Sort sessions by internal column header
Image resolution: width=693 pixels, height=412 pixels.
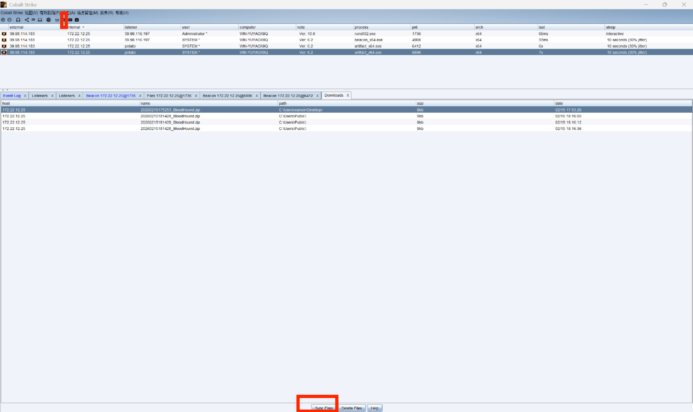coord(75,27)
